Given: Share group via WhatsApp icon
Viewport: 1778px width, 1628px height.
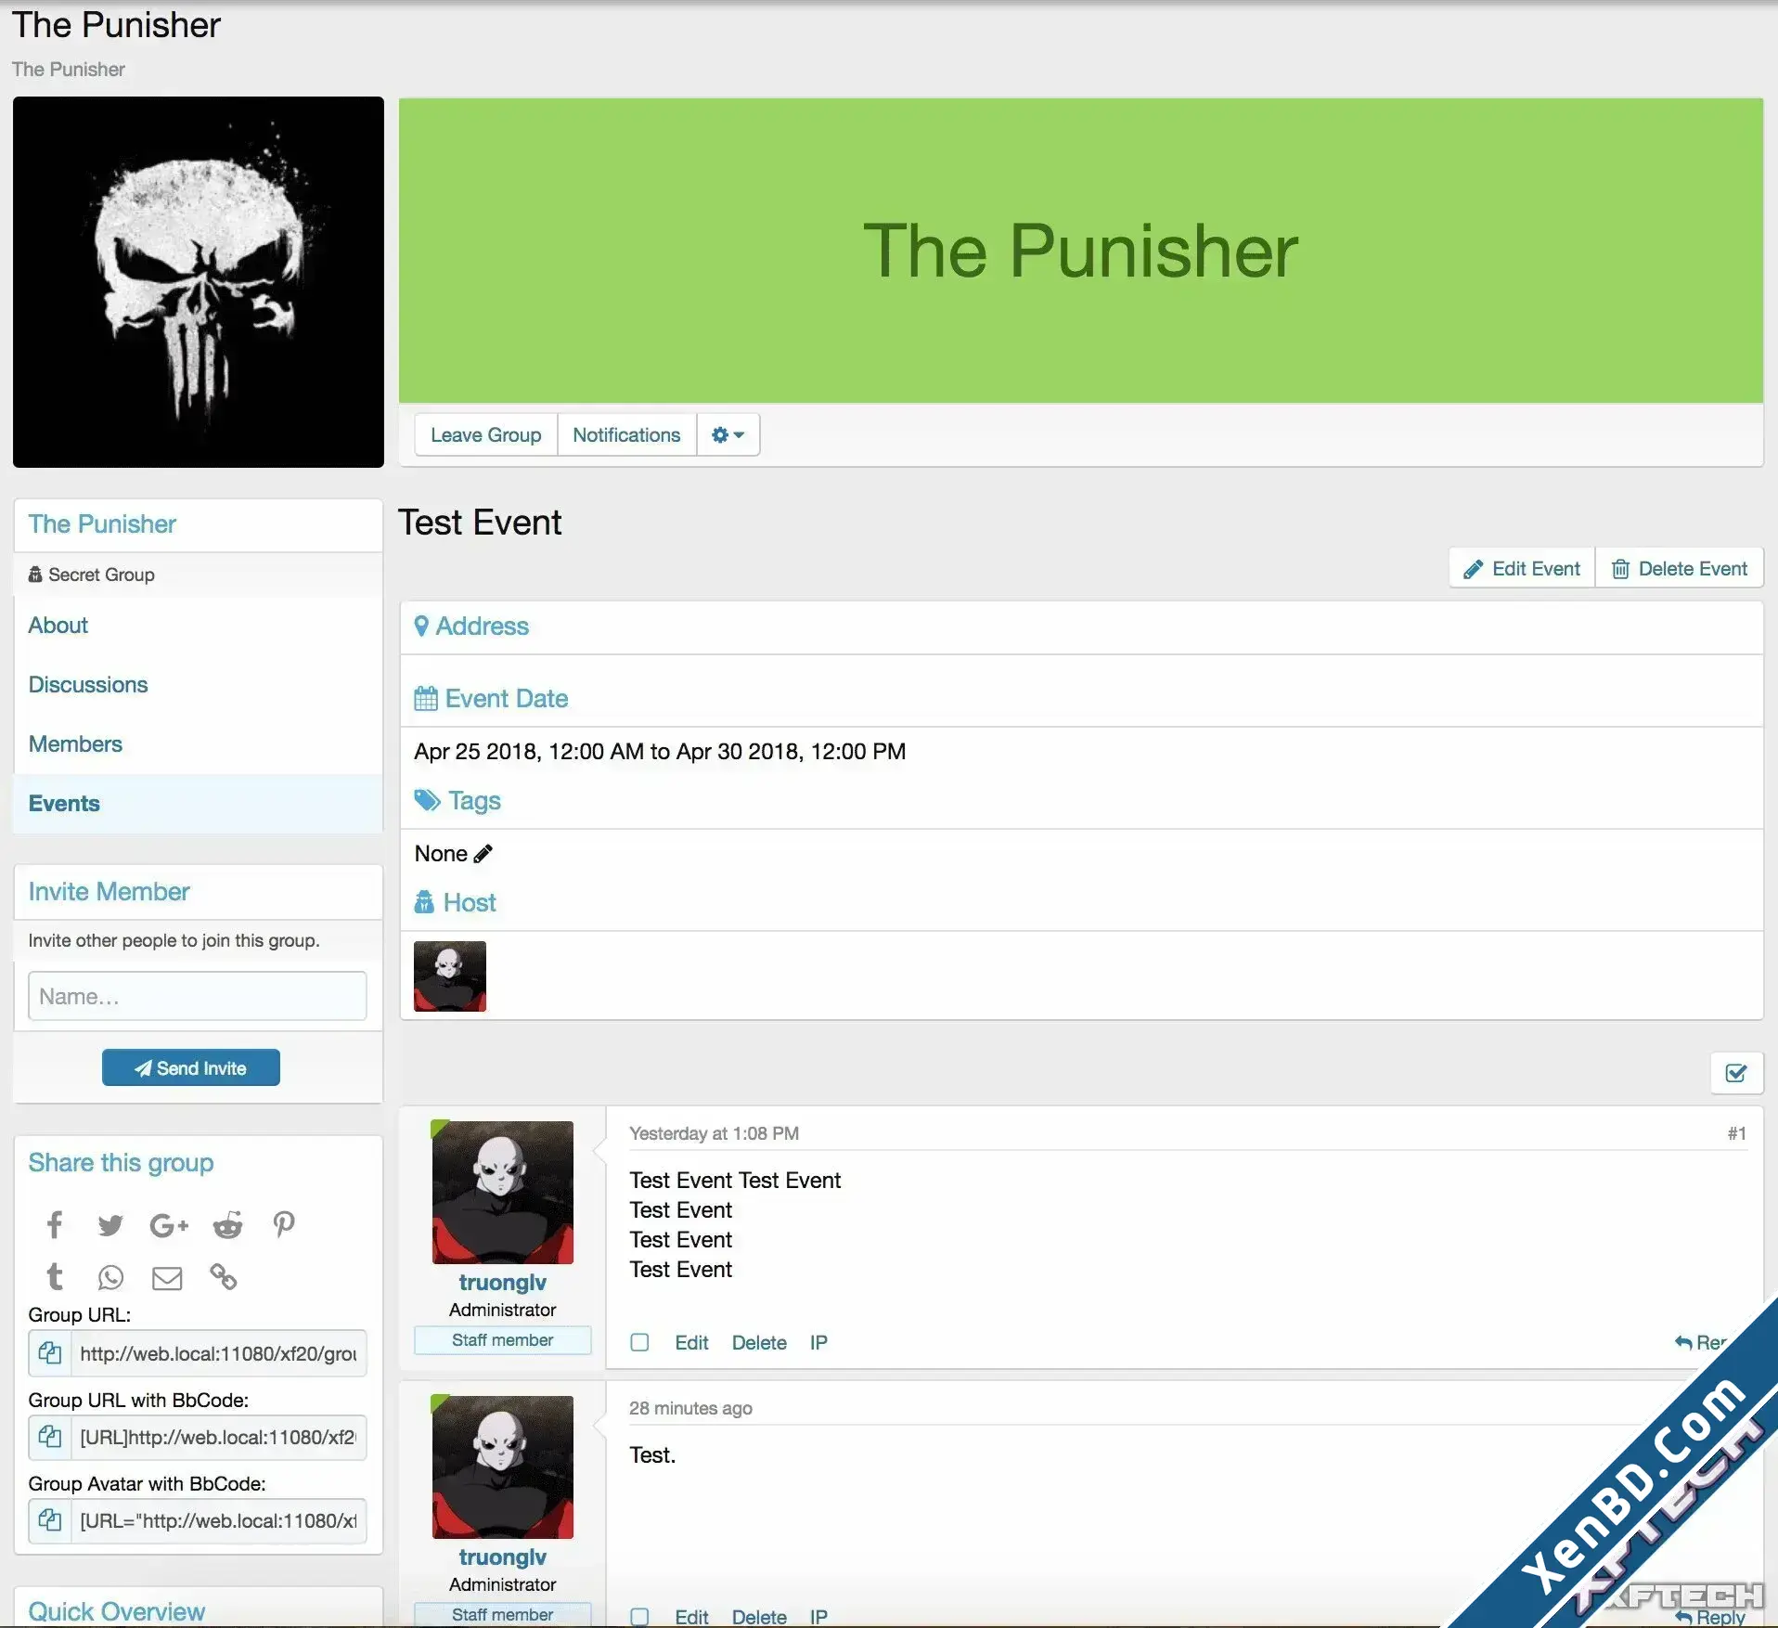Looking at the screenshot, I should [110, 1278].
